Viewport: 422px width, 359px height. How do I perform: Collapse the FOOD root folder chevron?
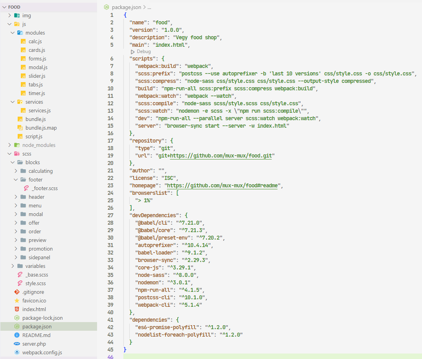tap(4, 7)
